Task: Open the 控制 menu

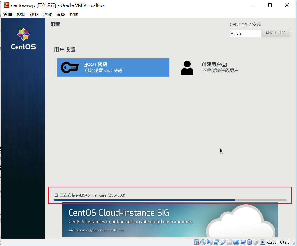Action: (x=21, y=15)
